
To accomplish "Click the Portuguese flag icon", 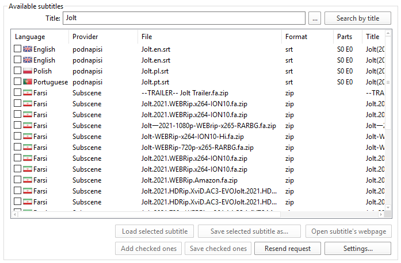I will tap(28, 82).
